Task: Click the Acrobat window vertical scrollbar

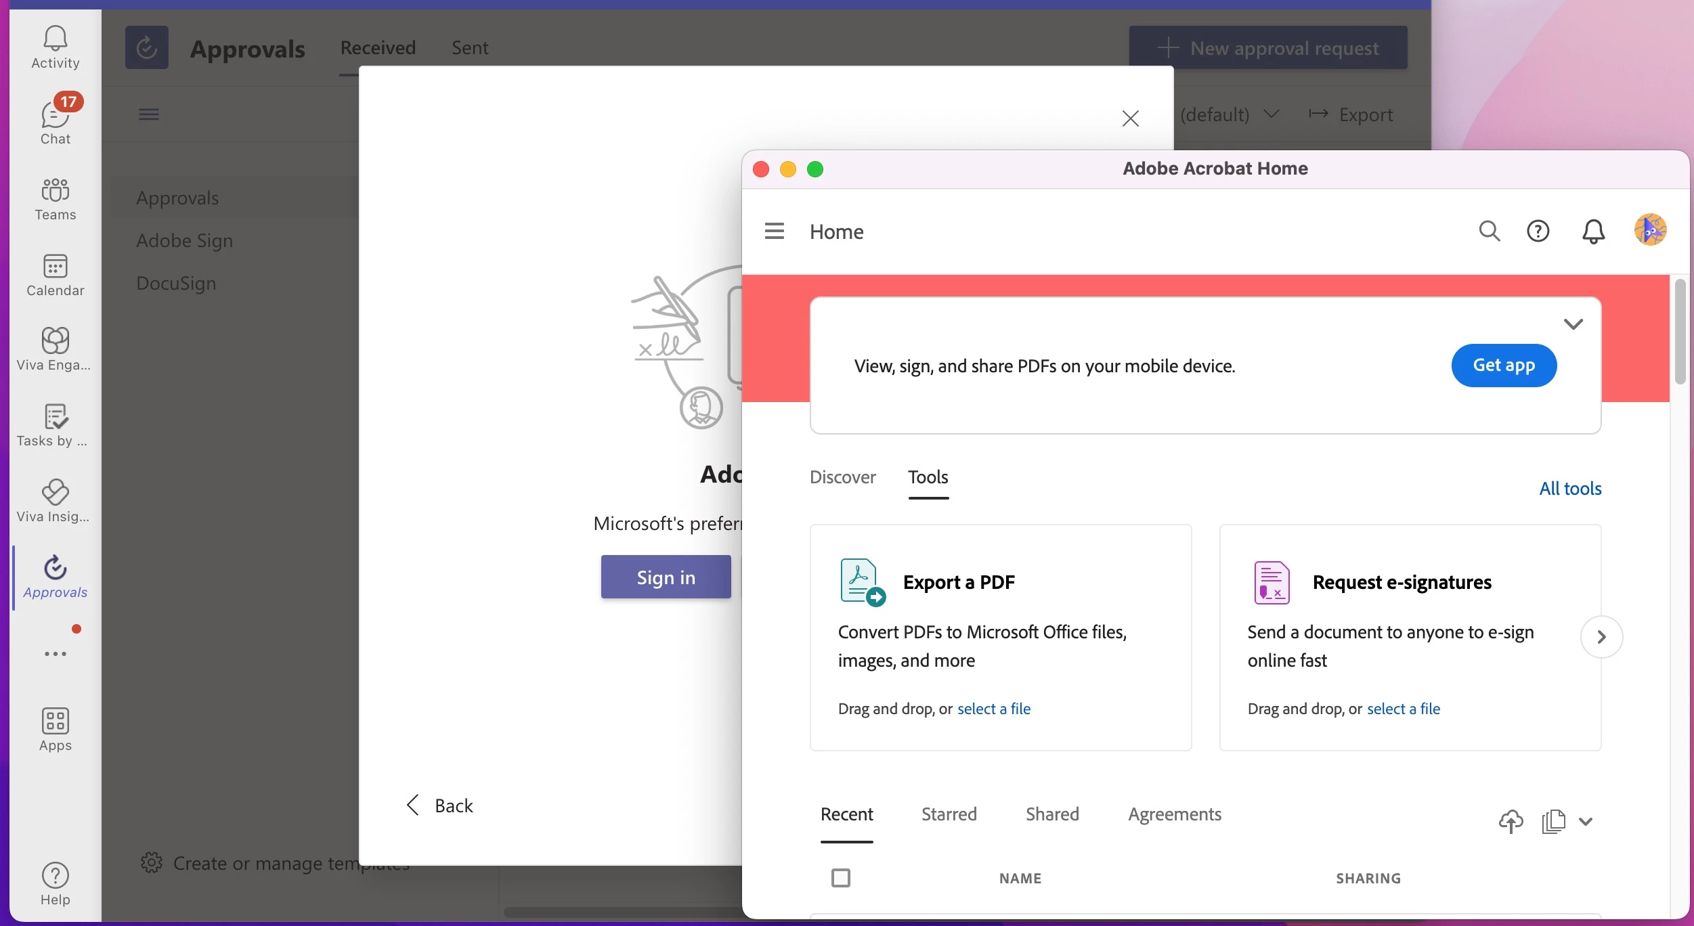Action: 1680,332
